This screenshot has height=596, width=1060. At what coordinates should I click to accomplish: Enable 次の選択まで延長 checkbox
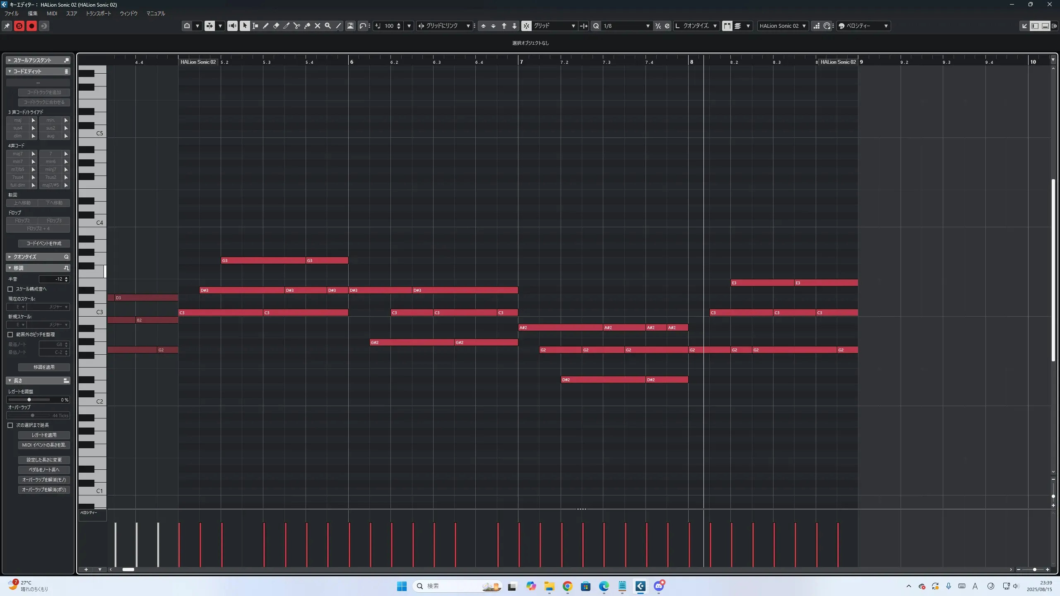coord(10,425)
